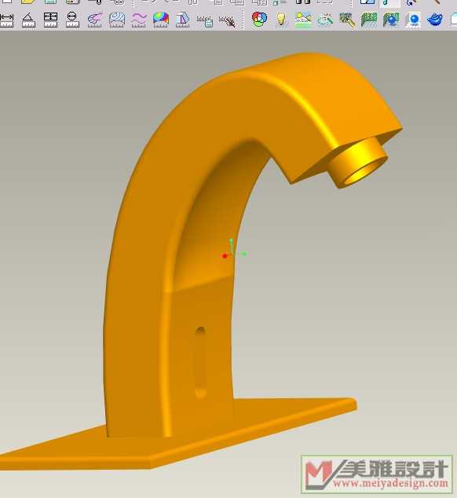Click the green render window icon
This screenshot has height=498, width=457.
(369, 20)
